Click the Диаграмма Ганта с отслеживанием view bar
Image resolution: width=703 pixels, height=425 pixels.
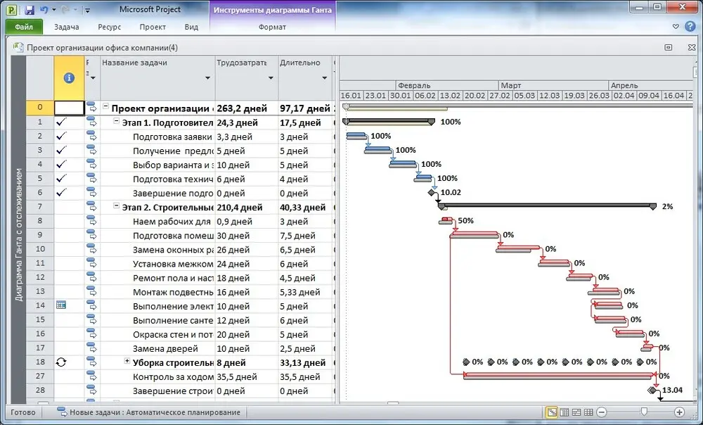click(18, 235)
